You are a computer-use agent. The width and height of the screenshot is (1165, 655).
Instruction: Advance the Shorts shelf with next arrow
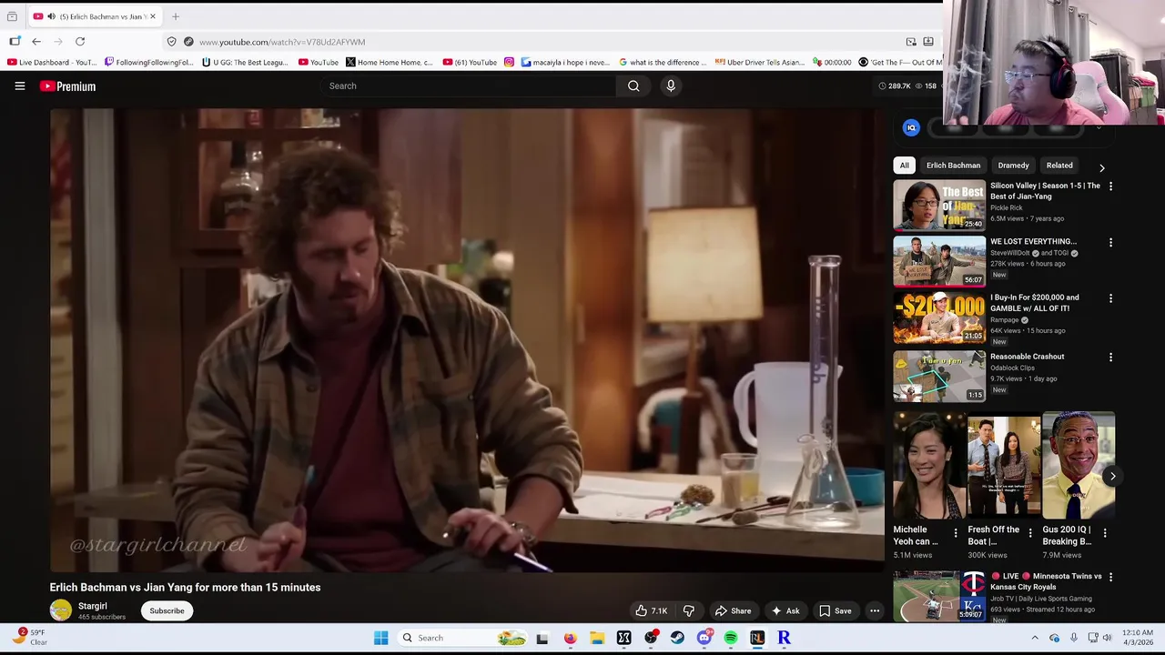click(x=1112, y=477)
